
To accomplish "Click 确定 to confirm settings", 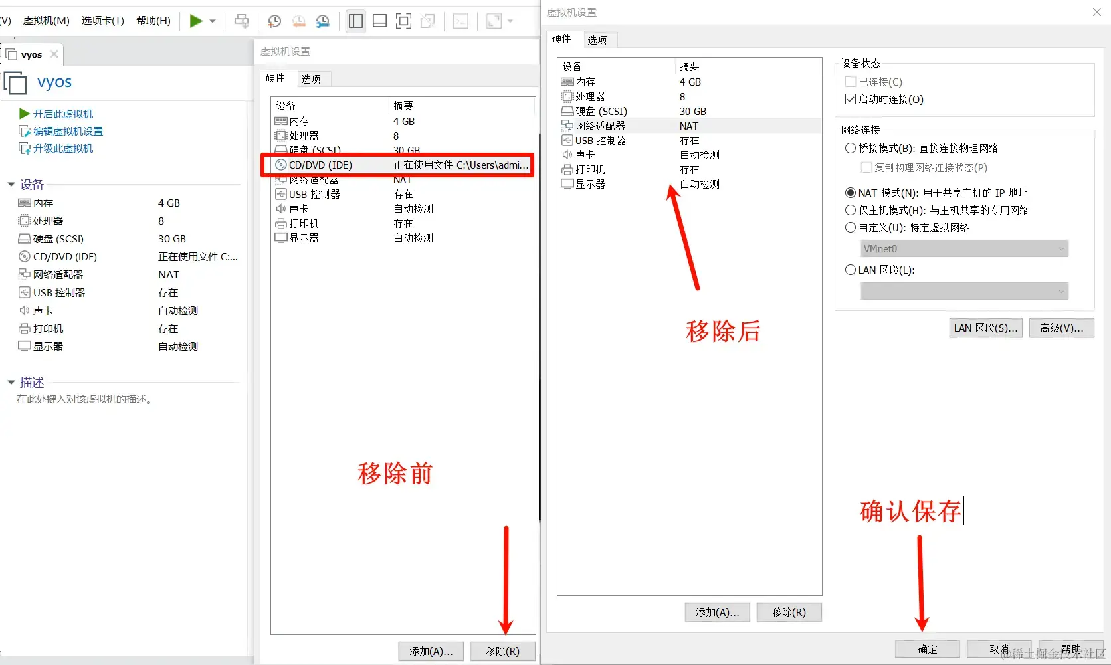I will (x=927, y=649).
